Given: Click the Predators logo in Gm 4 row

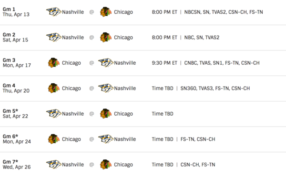Looking at the screenshot, I should [106, 88].
